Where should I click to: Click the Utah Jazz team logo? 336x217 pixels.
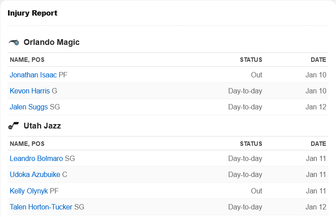(x=13, y=126)
